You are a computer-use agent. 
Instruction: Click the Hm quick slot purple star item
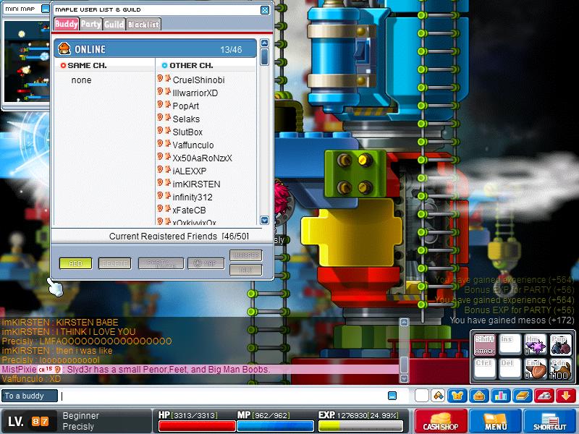535,344
